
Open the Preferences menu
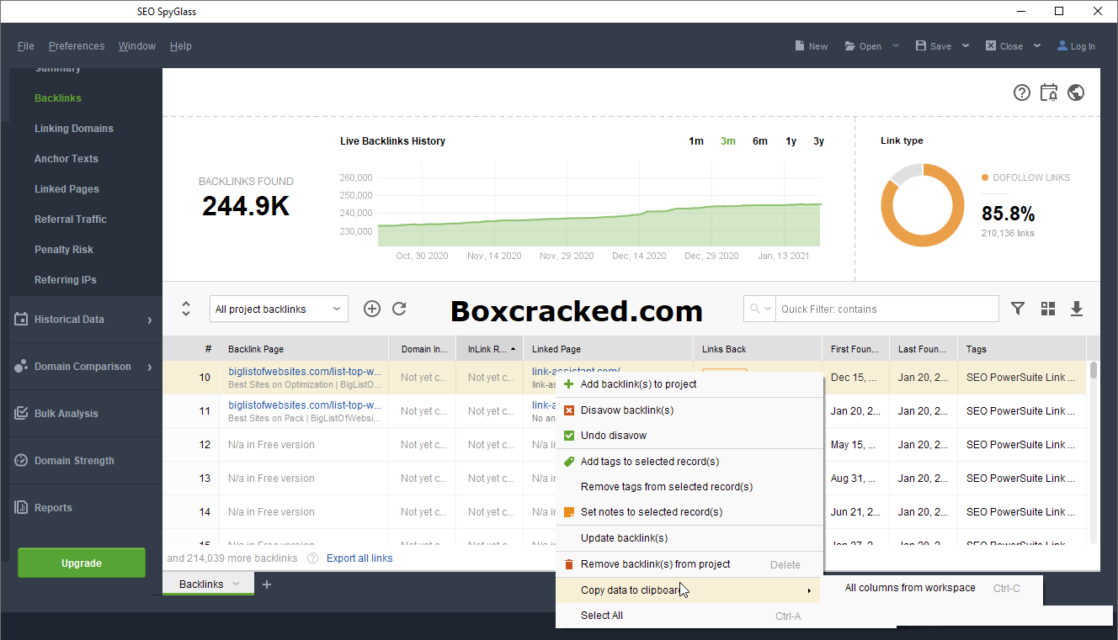pos(77,46)
